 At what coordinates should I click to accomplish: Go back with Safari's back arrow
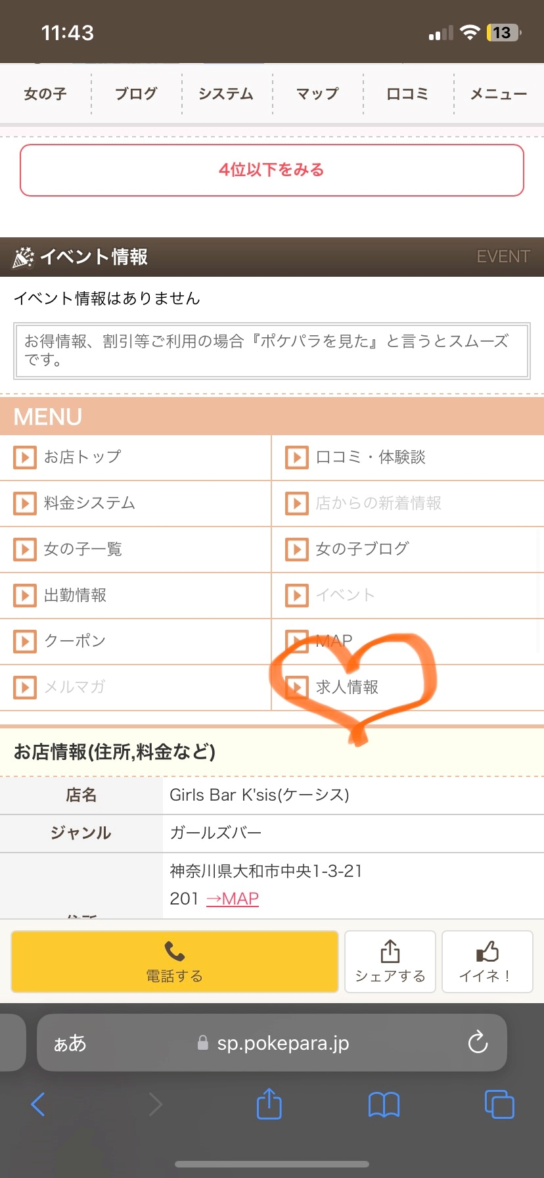38,1104
